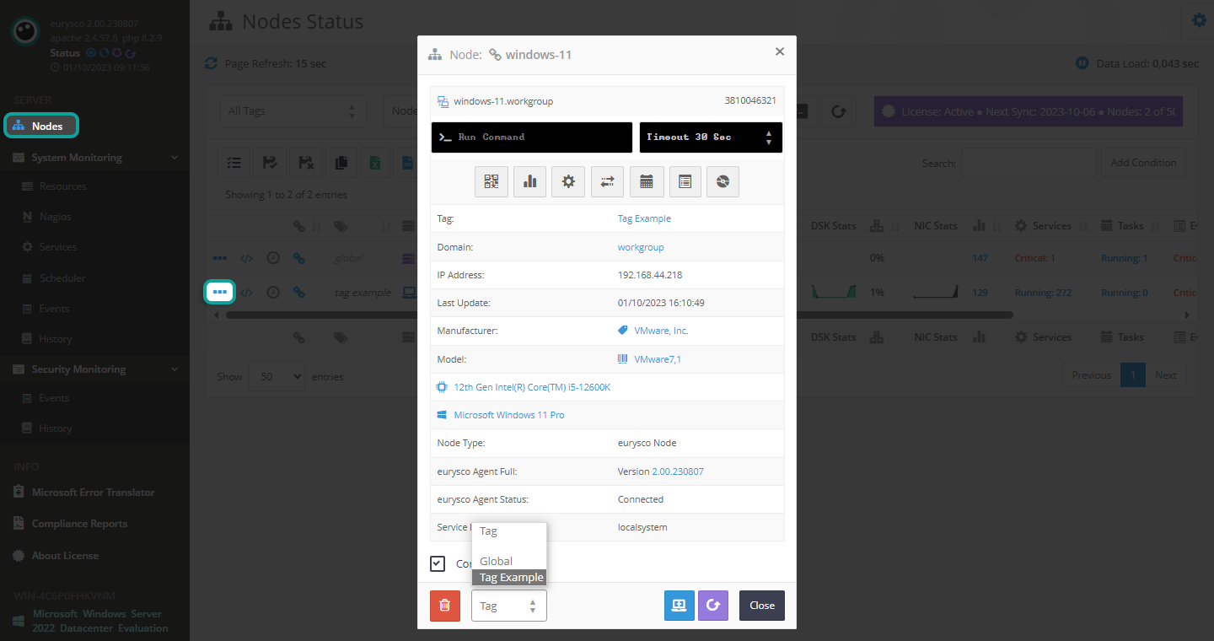The width and height of the screenshot is (1214, 641).
Task: Go to the Next table page
Action: click(x=1166, y=375)
